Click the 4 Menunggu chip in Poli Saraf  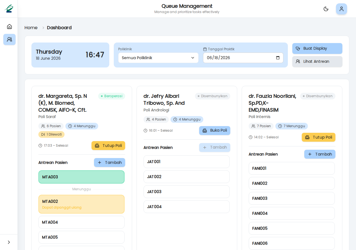(82, 126)
